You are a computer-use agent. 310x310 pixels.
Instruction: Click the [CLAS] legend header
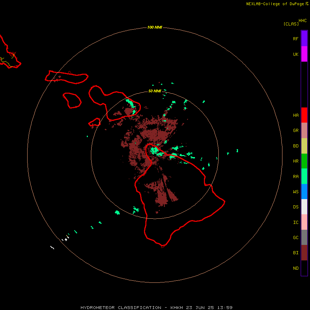[291, 24]
